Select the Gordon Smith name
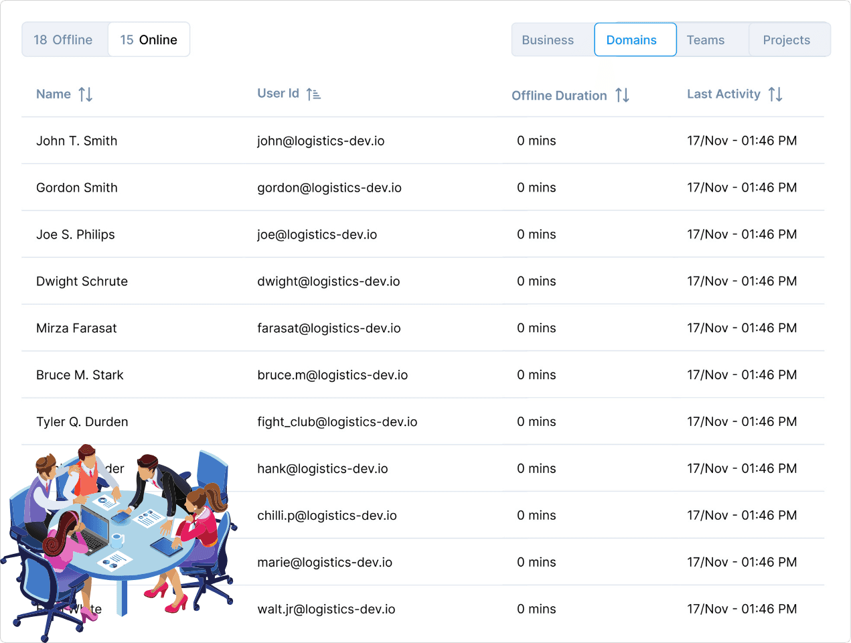 pos(77,188)
